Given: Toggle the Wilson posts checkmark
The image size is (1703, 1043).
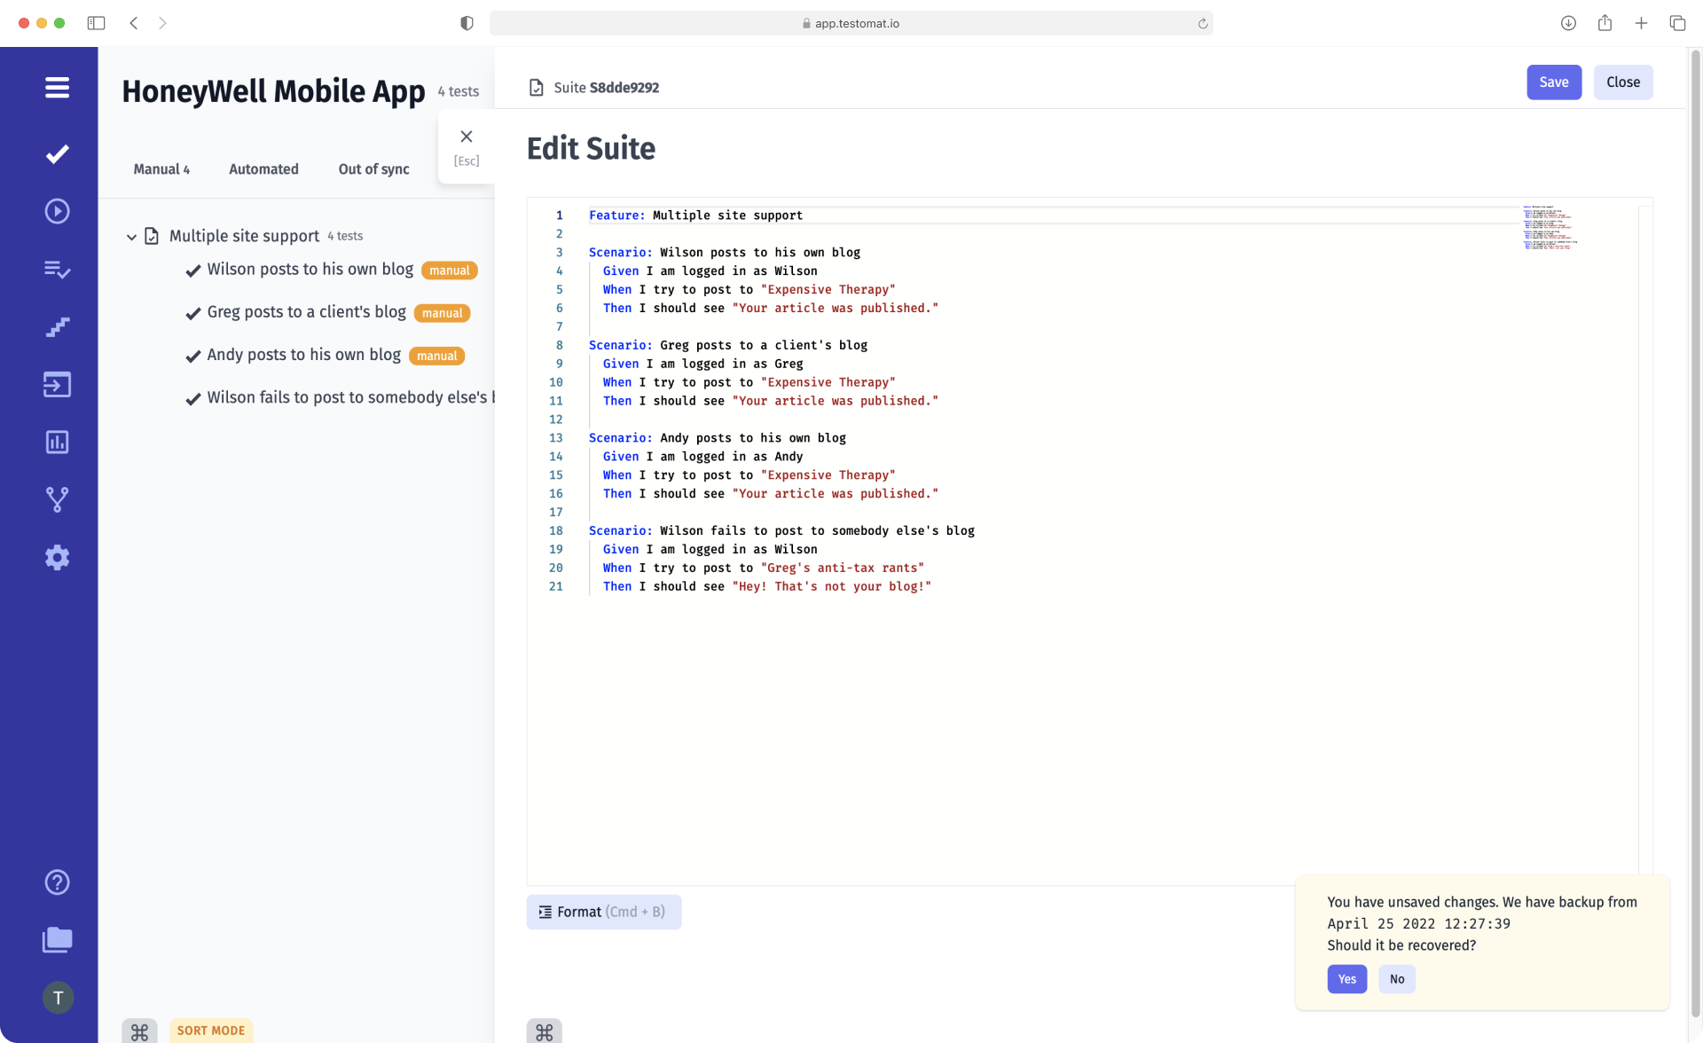Looking at the screenshot, I should pyautogui.click(x=192, y=271).
